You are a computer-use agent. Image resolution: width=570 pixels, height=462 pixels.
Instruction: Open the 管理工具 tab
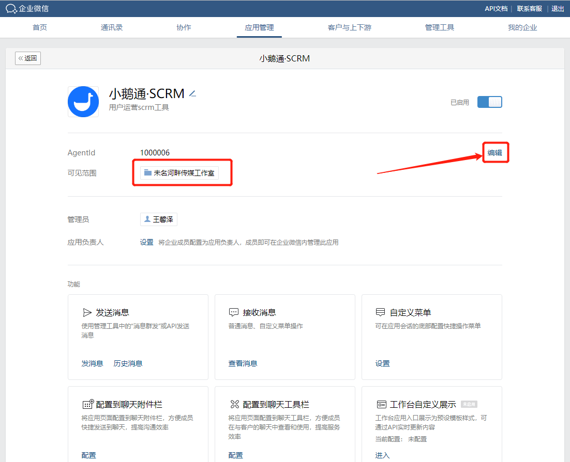(440, 27)
